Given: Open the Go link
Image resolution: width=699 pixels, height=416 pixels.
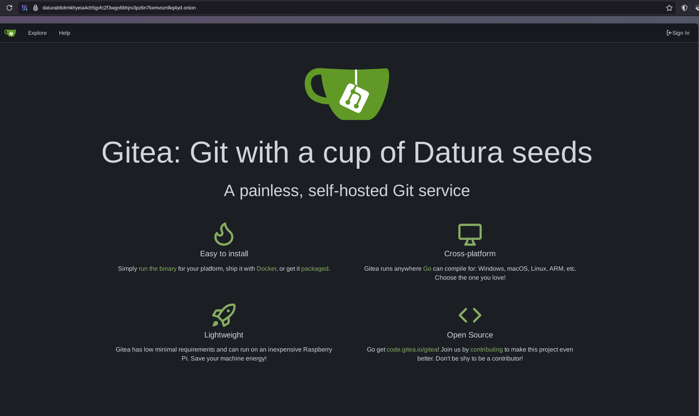Looking at the screenshot, I should (x=427, y=269).
